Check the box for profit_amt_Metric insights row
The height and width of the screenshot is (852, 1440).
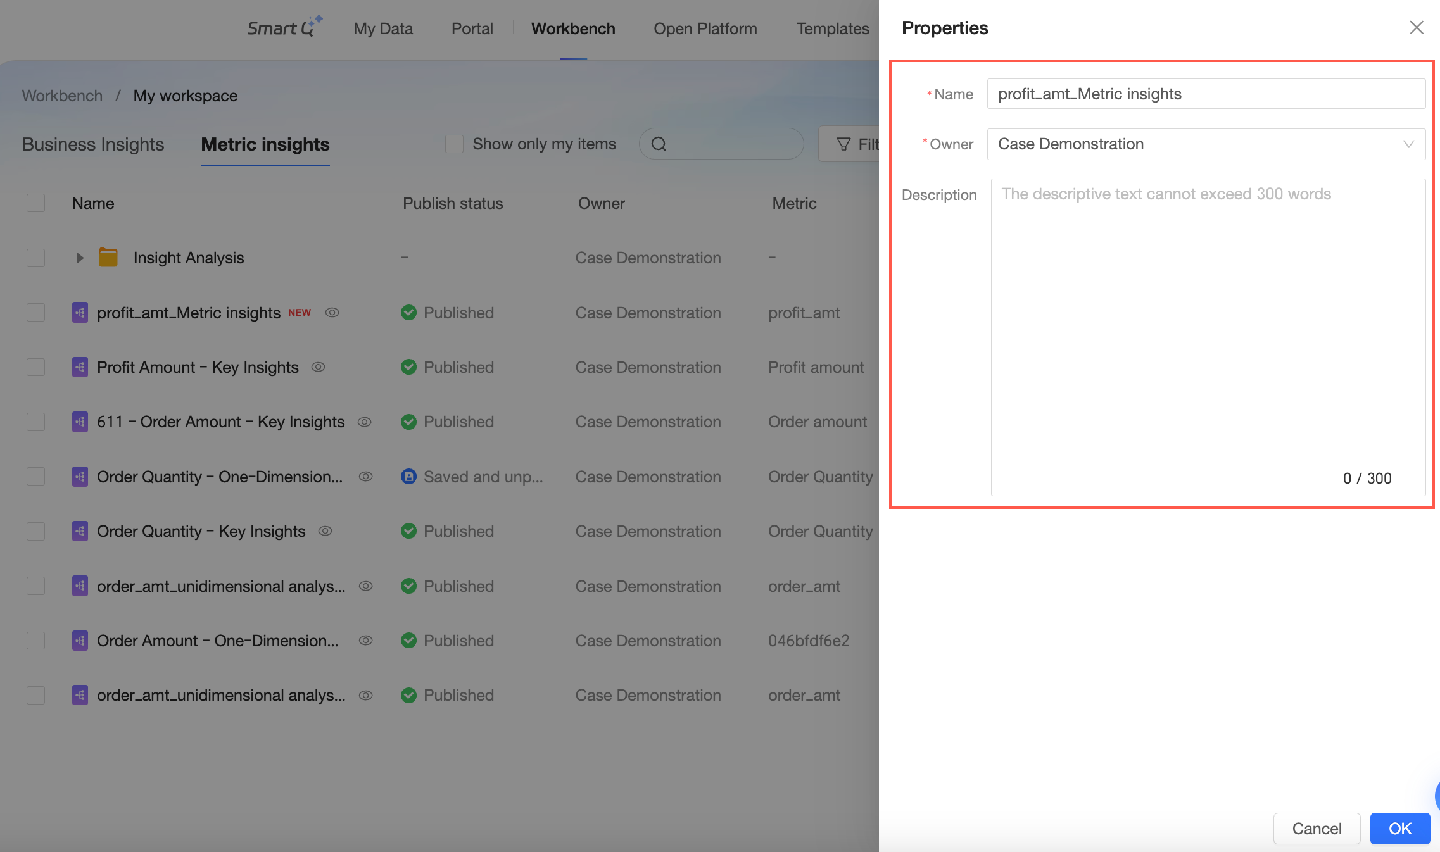coord(36,313)
